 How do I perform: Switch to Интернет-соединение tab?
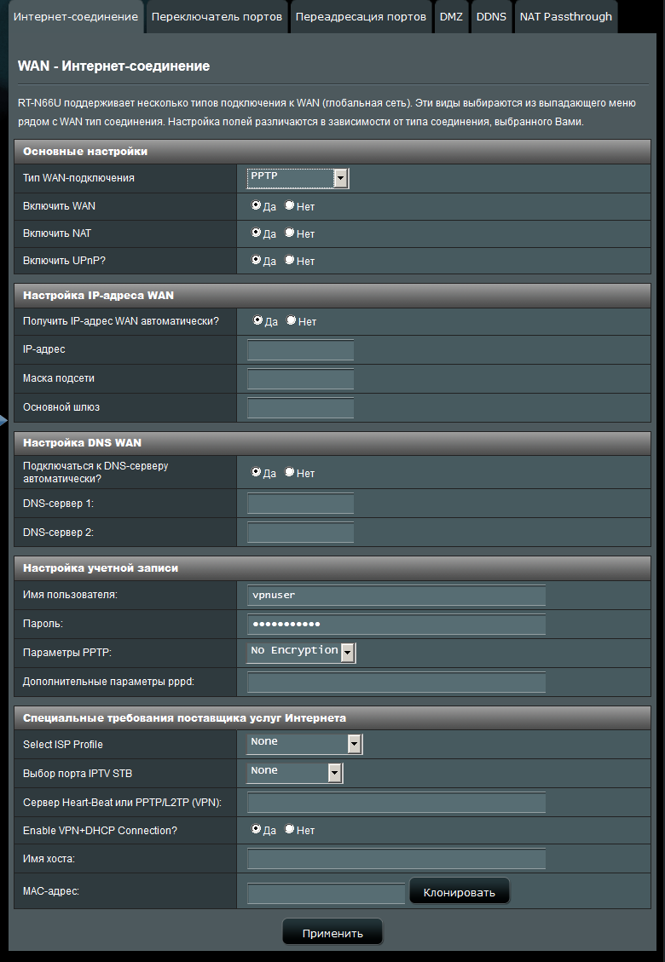76,16
